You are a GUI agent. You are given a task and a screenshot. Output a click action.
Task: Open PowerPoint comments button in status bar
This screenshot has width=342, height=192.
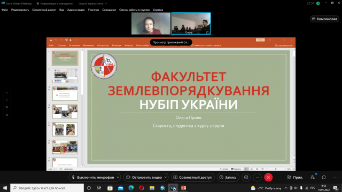(x=236, y=169)
